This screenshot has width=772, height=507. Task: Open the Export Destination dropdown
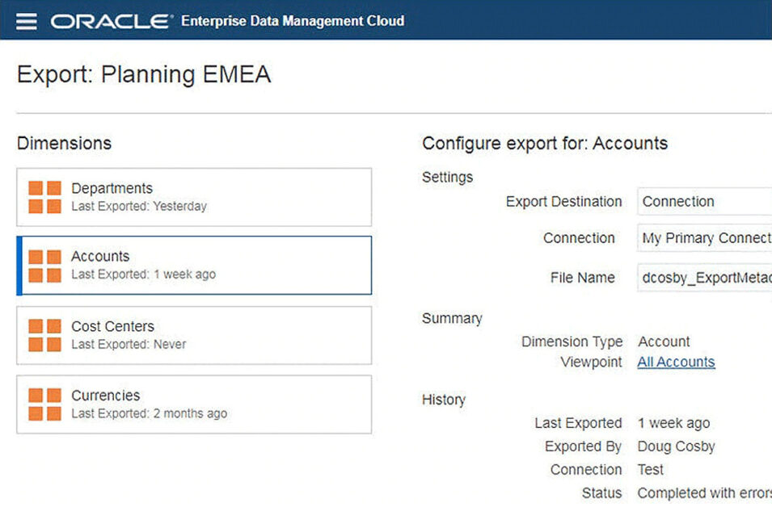(703, 202)
